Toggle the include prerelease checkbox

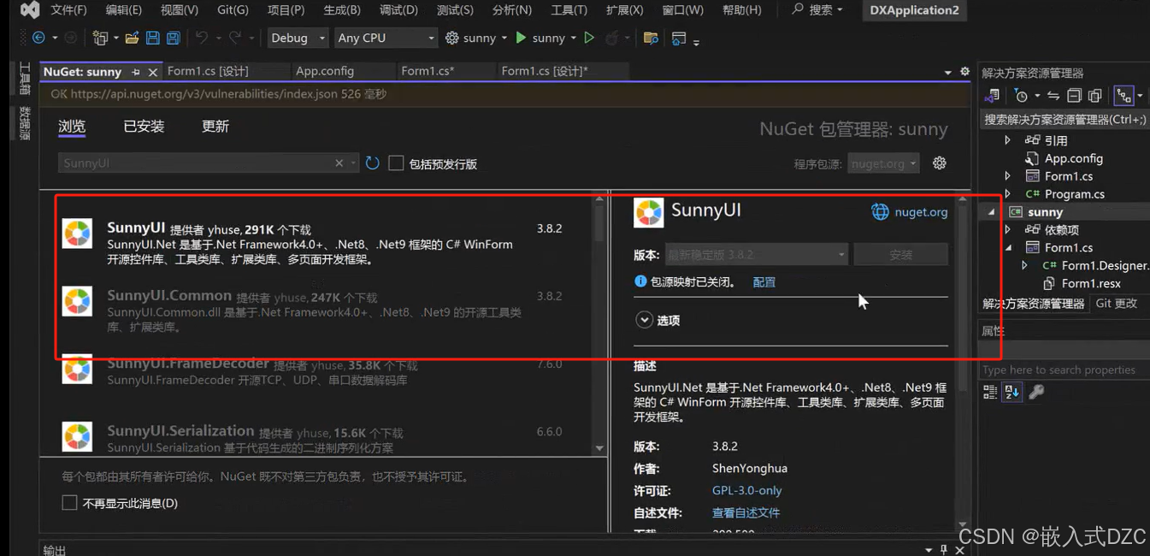[x=396, y=163]
